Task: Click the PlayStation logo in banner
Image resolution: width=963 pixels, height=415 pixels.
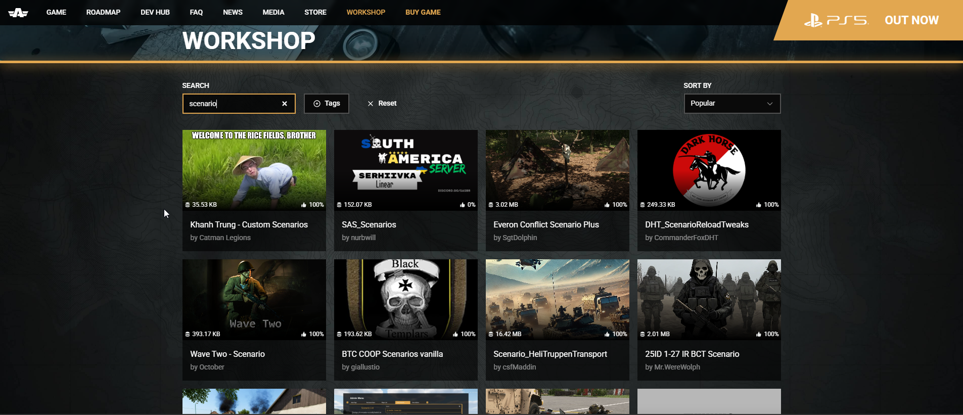Action: pos(813,20)
